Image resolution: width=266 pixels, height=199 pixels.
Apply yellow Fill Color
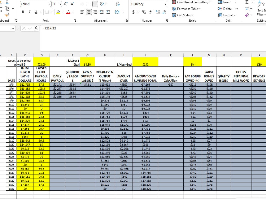(58, 12)
